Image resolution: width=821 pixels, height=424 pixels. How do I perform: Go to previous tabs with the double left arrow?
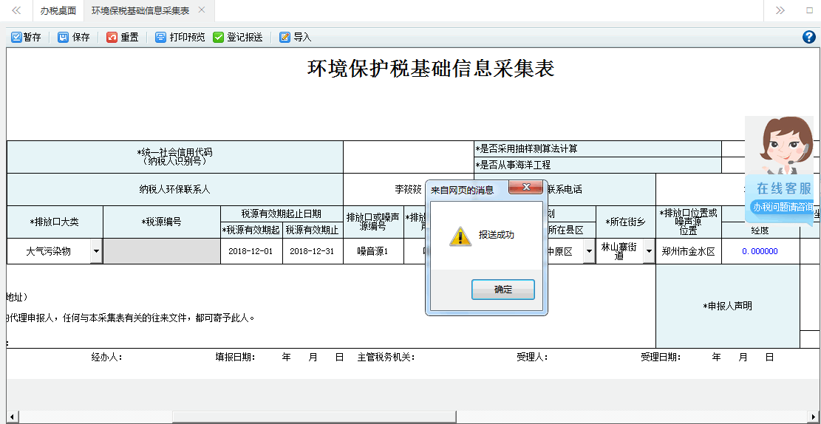tap(16, 10)
